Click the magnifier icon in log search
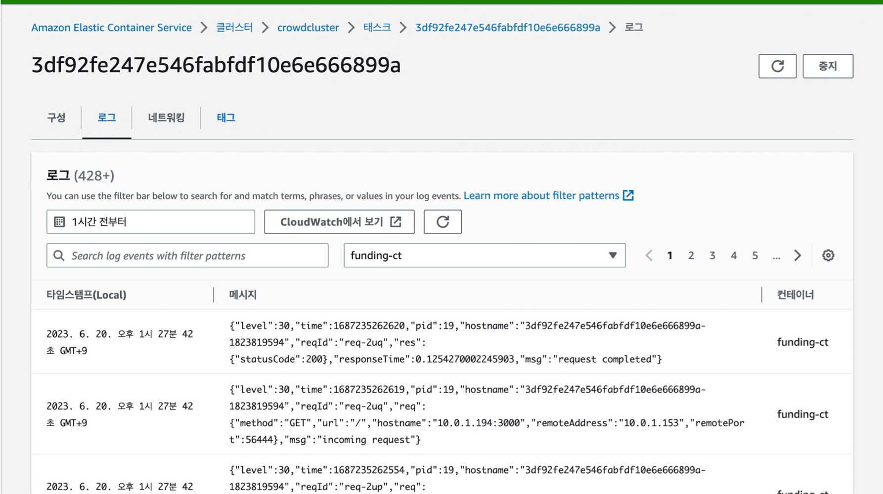883x494 pixels. click(59, 255)
